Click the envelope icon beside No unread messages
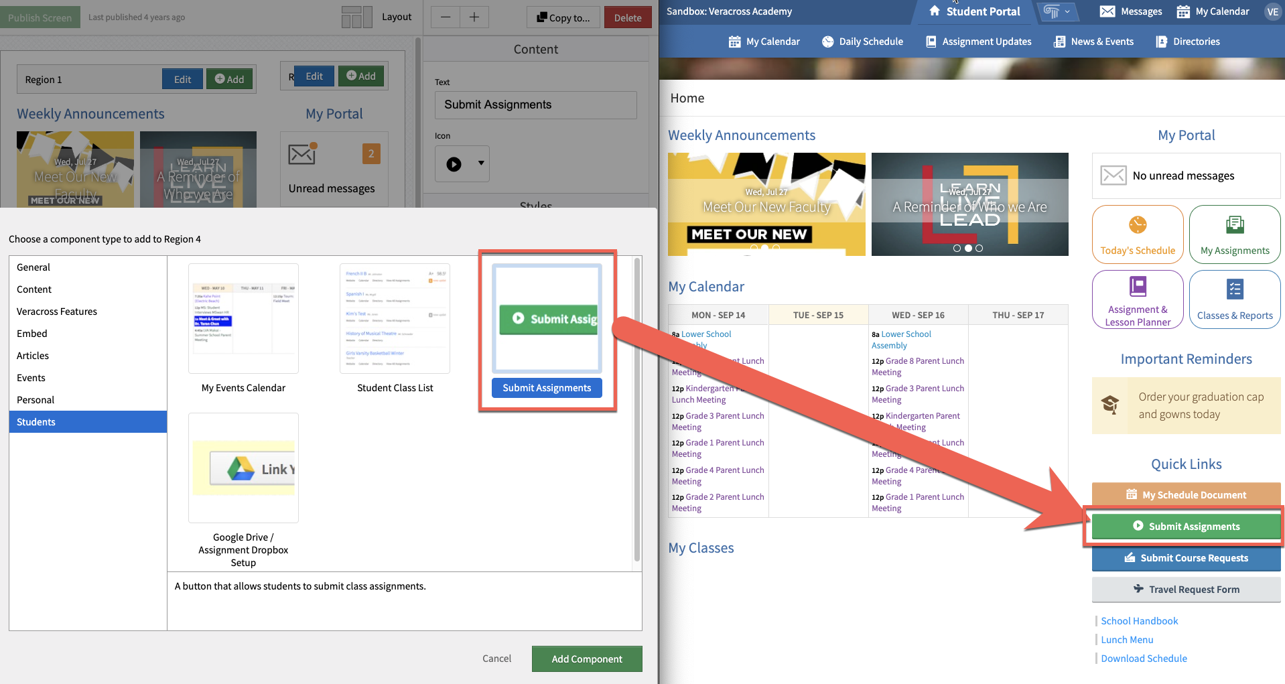 pos(1113,176)
